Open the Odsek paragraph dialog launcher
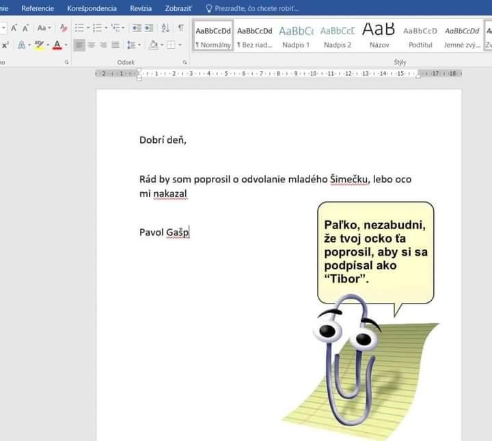 pyautogui.click(x=184, y=62)
